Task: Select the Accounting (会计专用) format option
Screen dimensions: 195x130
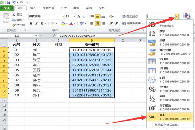Action: (x=170, y=52)
